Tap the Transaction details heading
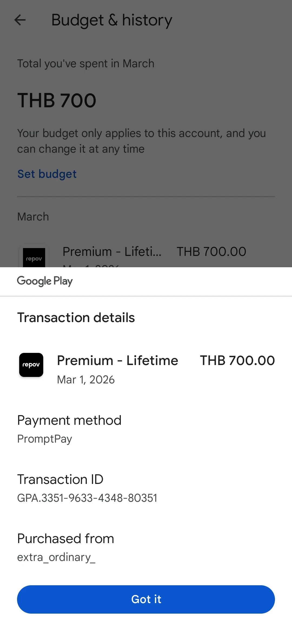 click(76, 317)
